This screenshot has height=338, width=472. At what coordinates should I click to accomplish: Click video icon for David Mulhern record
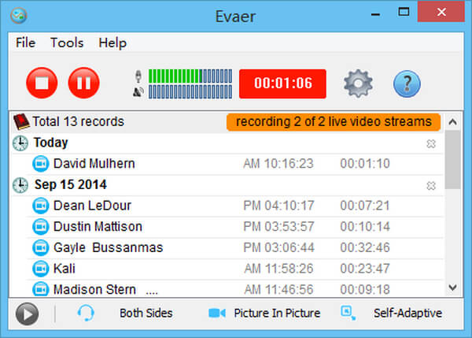pyautogui.click(x=40, y=164)
